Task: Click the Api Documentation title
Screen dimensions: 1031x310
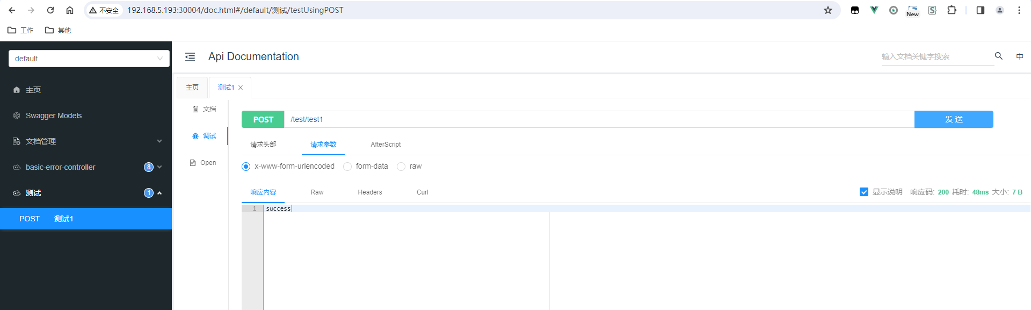Action: tap(253, 56)
